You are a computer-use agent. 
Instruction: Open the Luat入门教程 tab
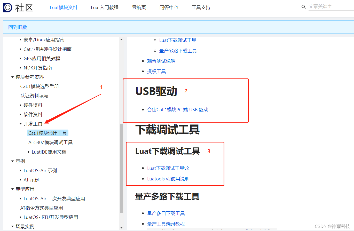105,7
